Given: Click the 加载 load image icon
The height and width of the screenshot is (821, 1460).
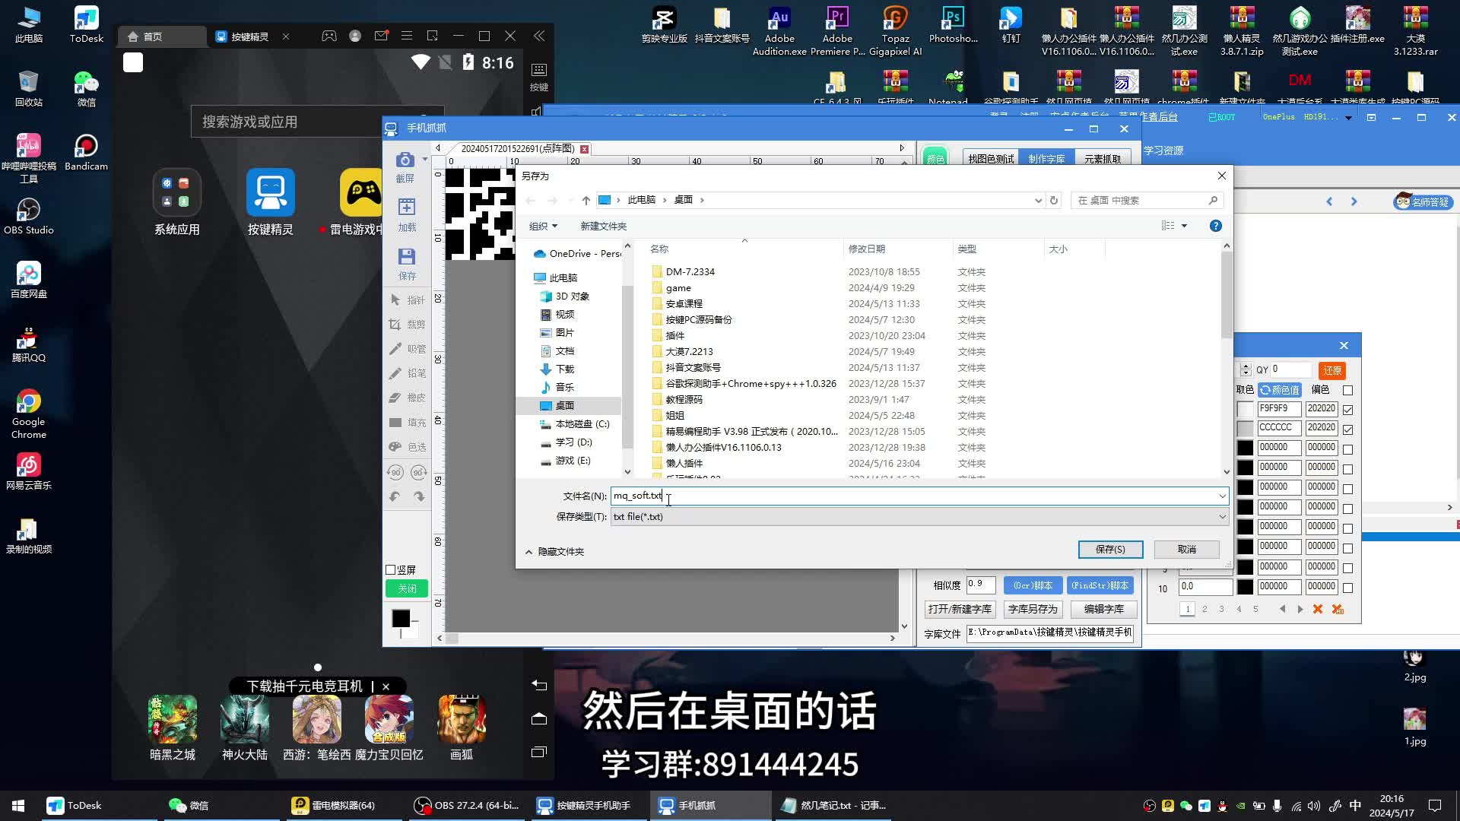Looking at the screenshot, I should coord(407,208).
